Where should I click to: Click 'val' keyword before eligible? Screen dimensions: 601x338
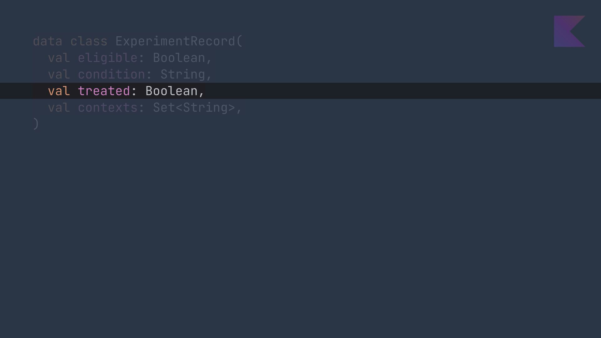click(x=59, y=58)
